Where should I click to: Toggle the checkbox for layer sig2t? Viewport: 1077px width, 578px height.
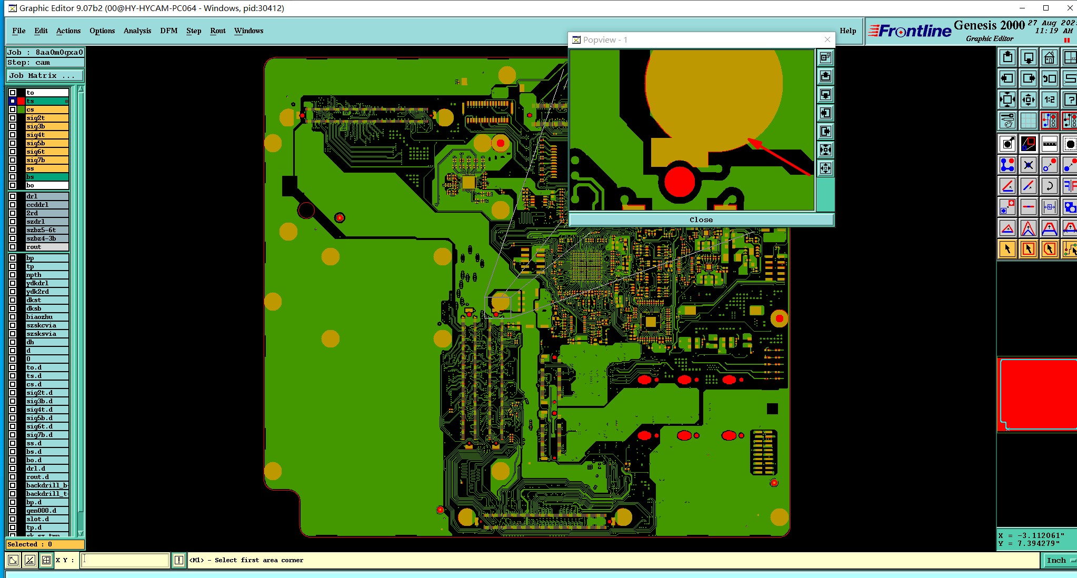[13, 118]
